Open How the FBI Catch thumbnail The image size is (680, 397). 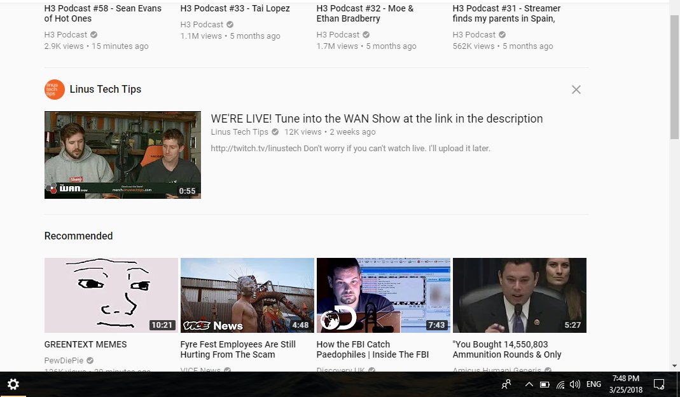(384, 295)
